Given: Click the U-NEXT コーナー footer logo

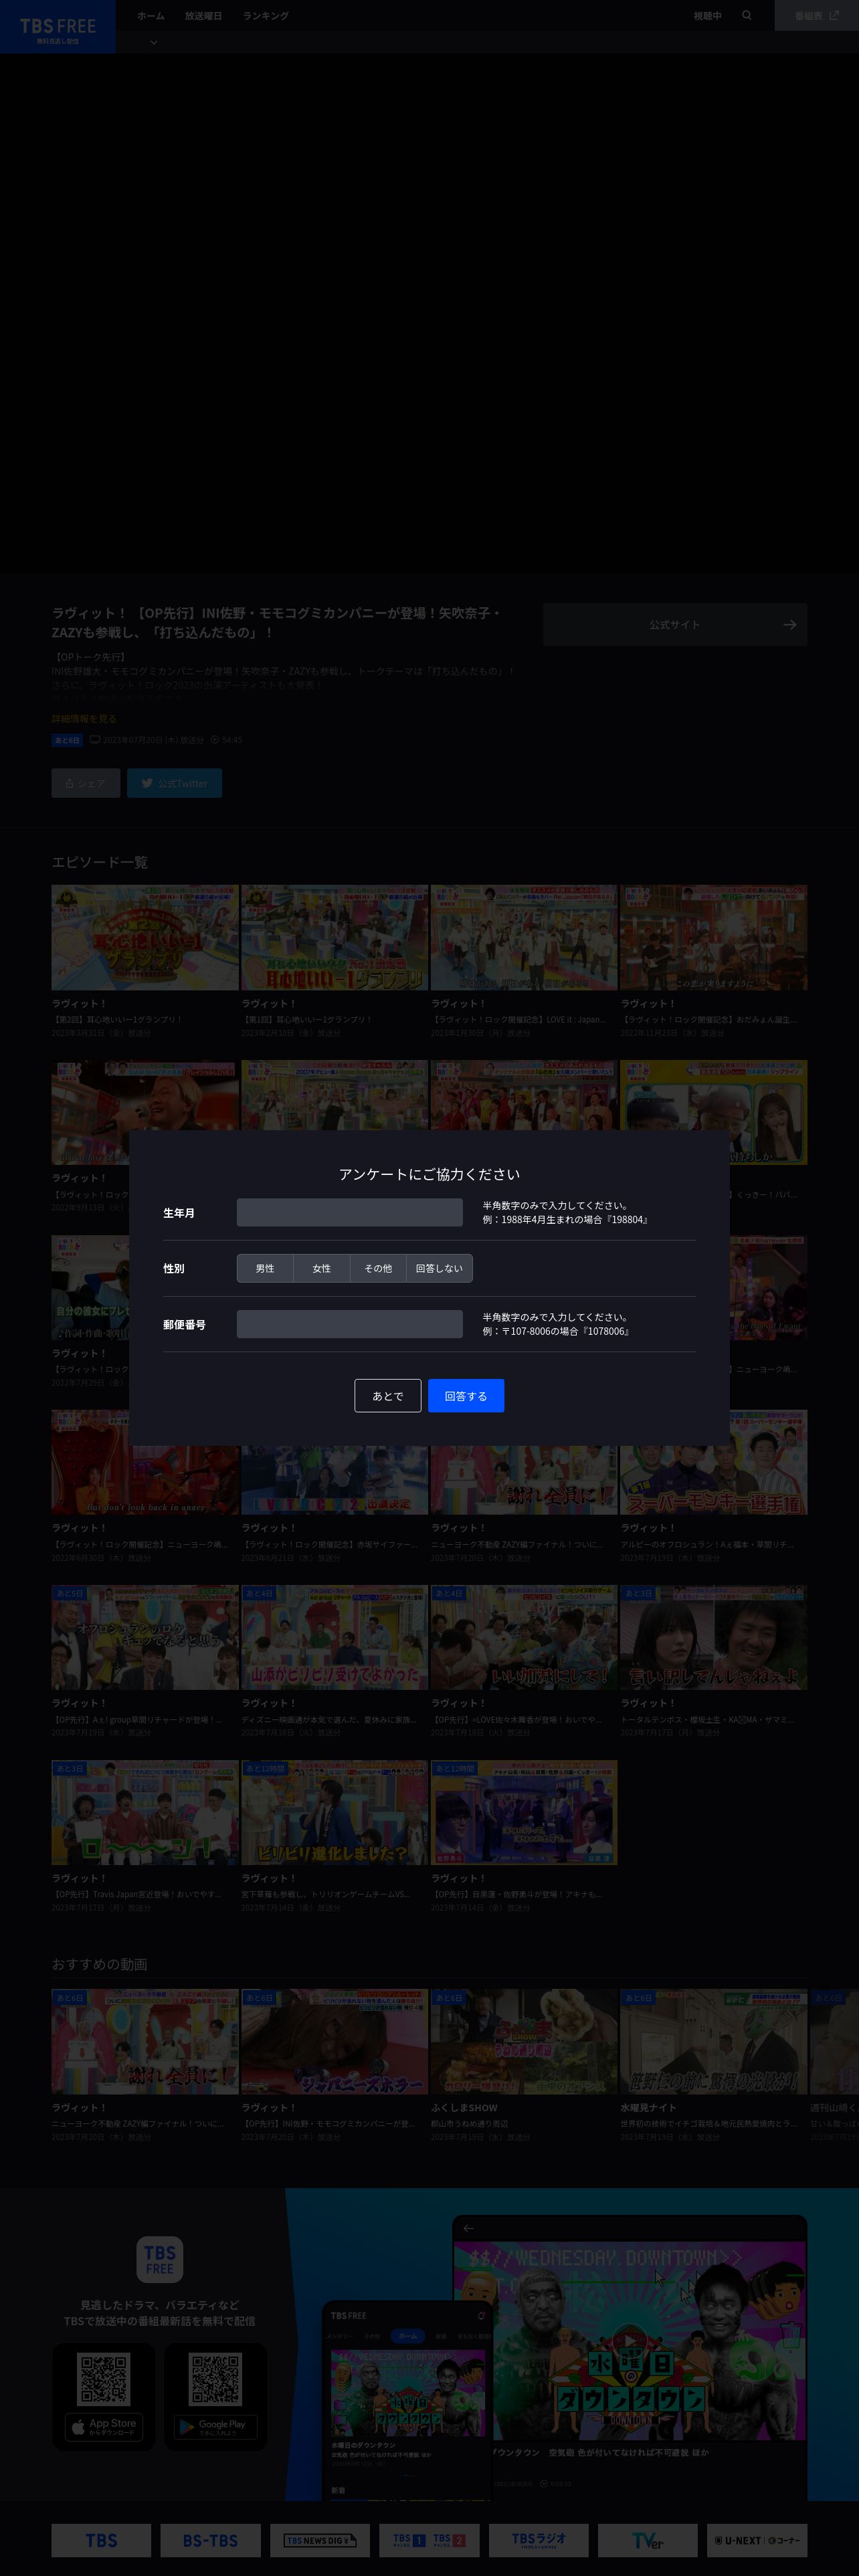Looking at the screenshot, I should (757, 2540).
